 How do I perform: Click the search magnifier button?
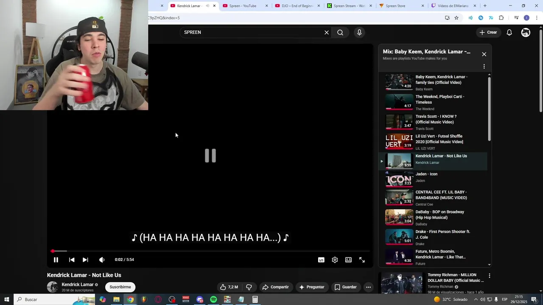coord(340,32)
